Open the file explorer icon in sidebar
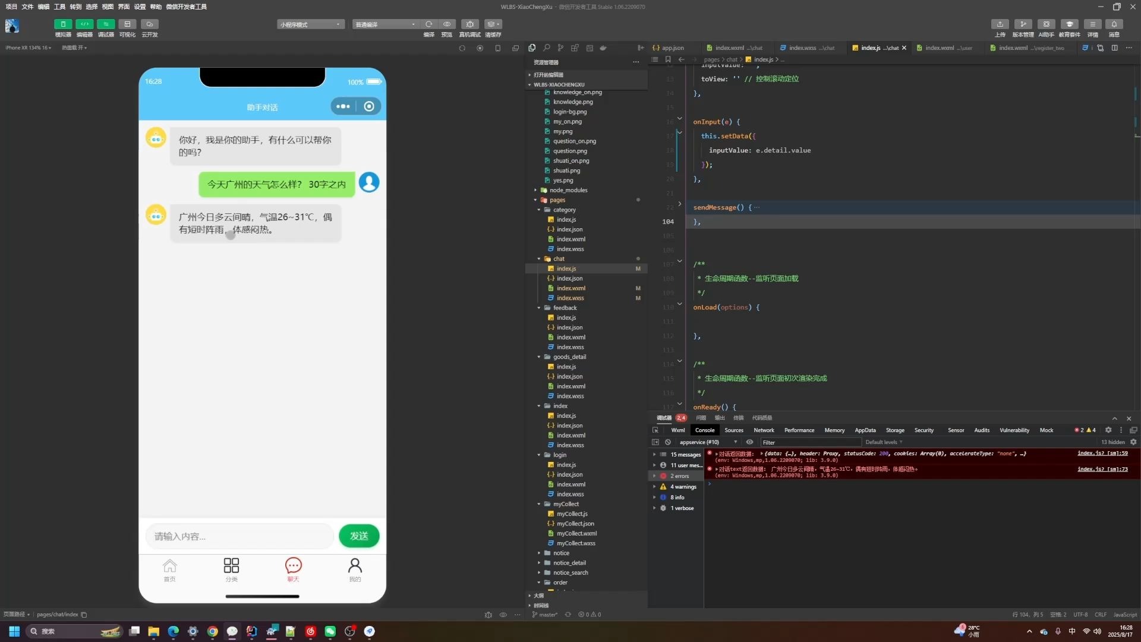This screenshot has width=1141, height=642. (x=532, y=48)
